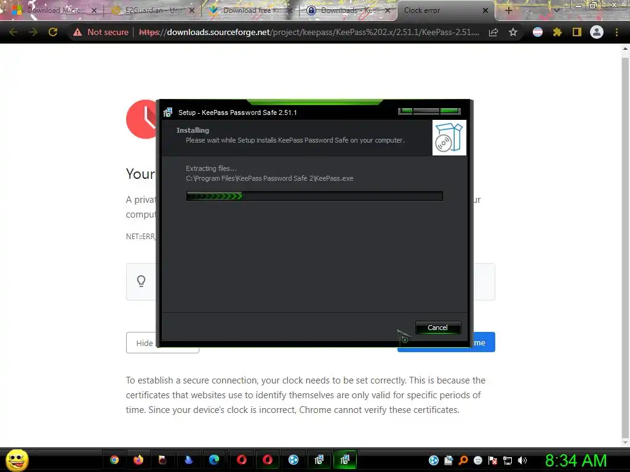Image resolution: width=630 pixels, height=472 pixels.
Task: Click the NET::ERR error code text
Action: (141, 237)
